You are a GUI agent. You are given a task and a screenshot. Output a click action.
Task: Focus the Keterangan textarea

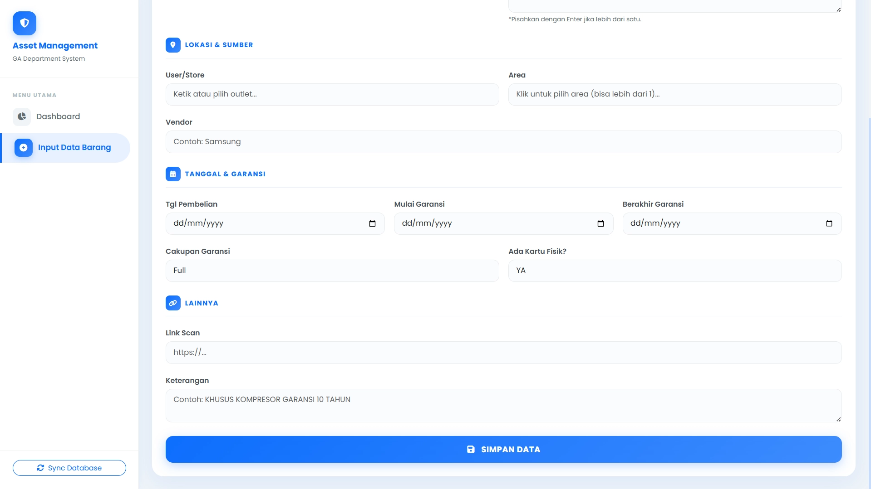pos(503,406)
